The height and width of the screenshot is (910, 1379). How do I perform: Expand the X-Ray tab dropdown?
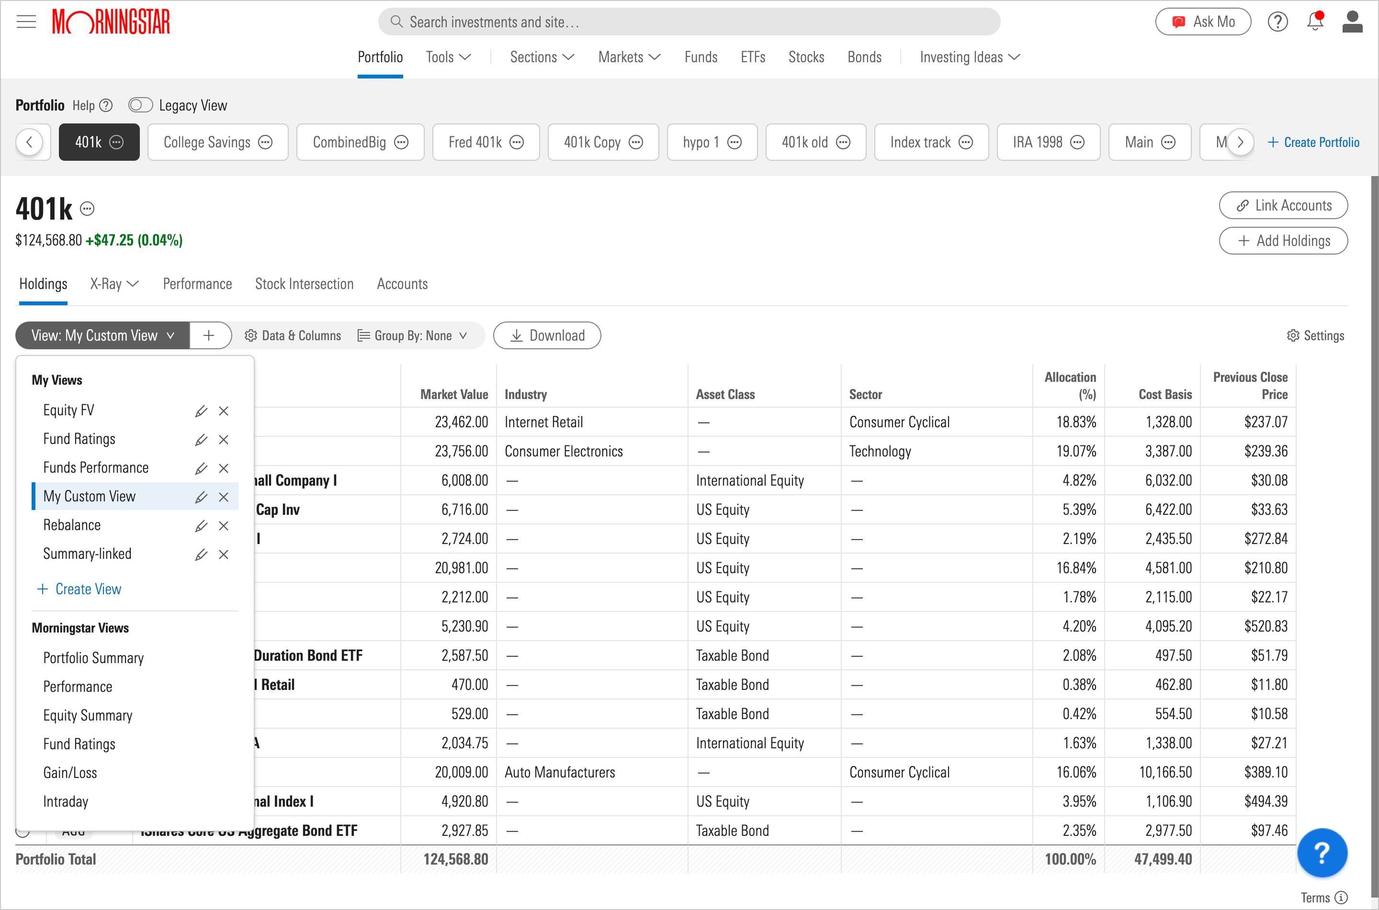[114, 284]
